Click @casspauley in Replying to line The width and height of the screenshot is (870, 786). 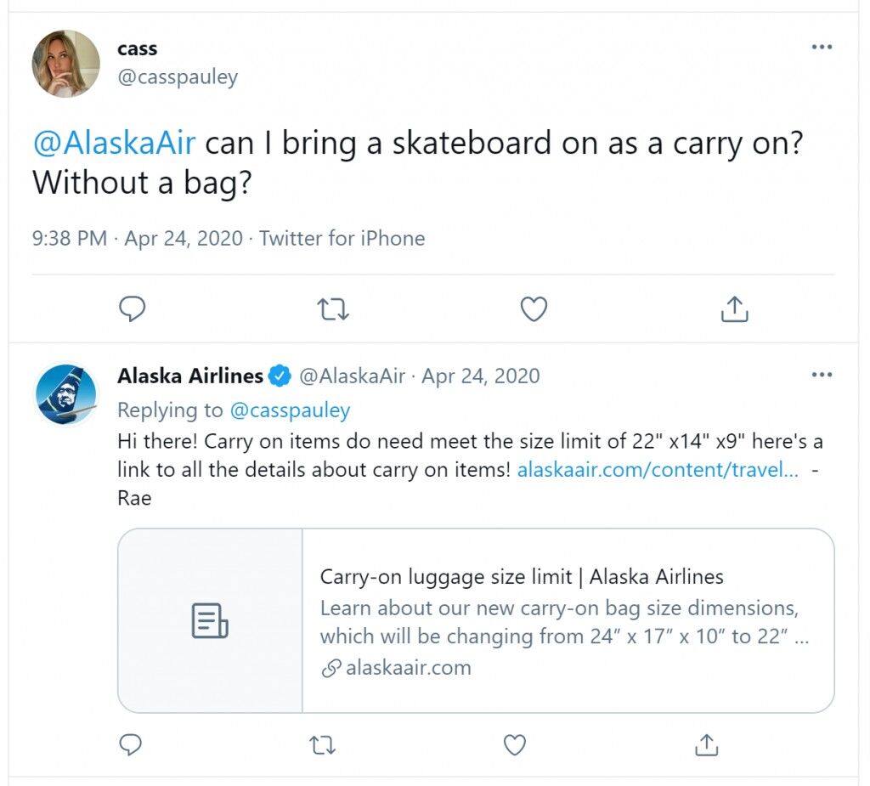coord(290,410)
